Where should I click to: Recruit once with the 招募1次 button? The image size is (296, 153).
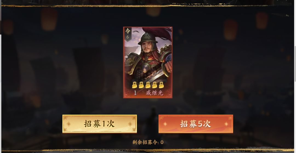tap(99, 124)
